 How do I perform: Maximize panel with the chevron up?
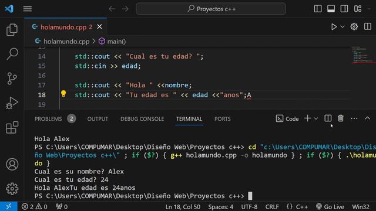pyautogui.click(x=367, y=118)
